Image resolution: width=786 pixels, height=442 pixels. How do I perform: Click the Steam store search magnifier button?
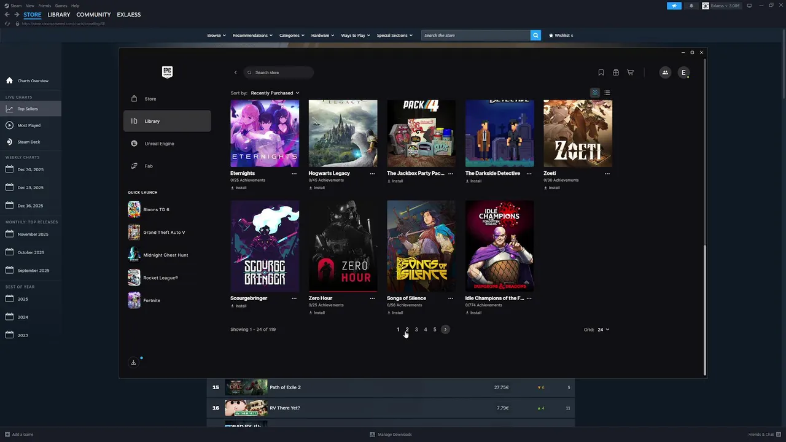click(535, 35)
